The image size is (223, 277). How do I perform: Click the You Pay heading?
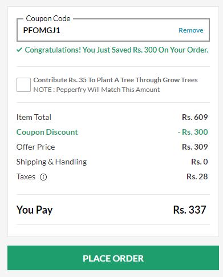(x=34, y=210)
